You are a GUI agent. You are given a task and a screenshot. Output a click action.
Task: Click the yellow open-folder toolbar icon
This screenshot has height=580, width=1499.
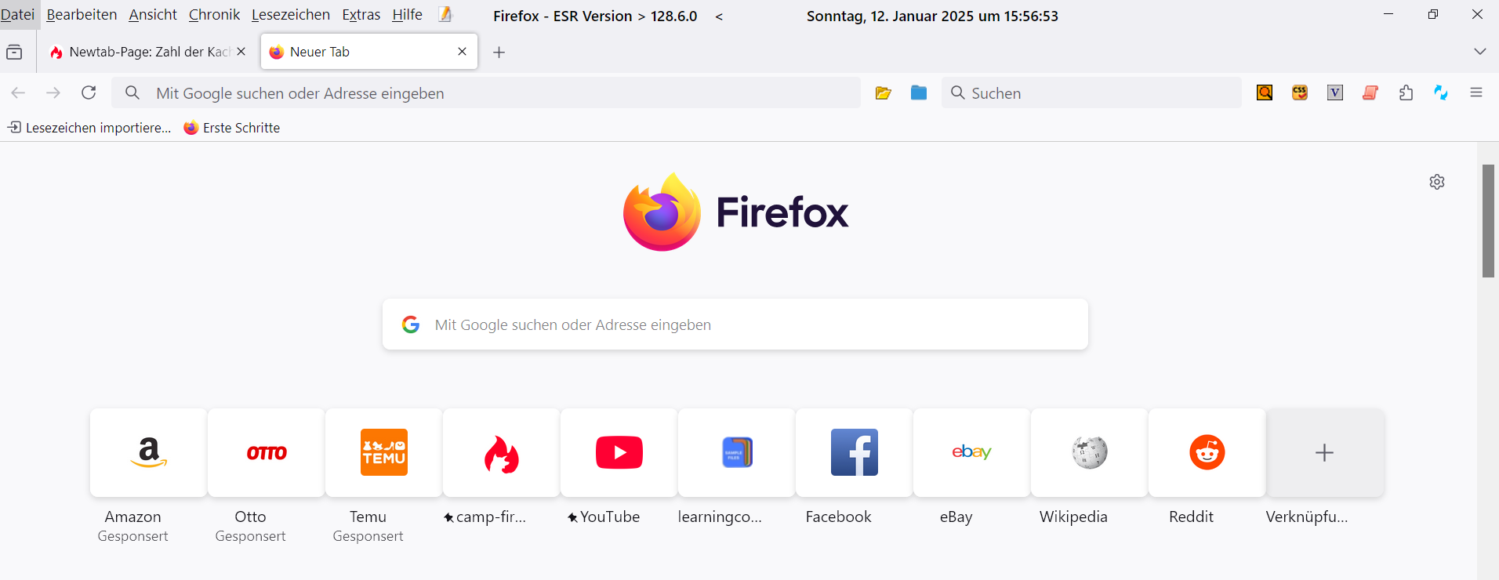[884, 93]
